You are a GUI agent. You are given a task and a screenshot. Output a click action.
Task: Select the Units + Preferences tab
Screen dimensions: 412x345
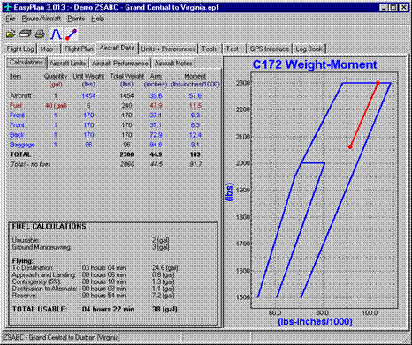click(x=168, y=49)
